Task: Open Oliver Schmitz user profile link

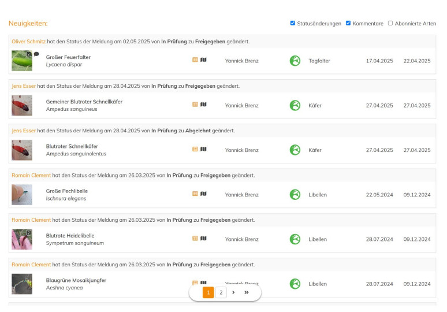Action: [28, 42]
